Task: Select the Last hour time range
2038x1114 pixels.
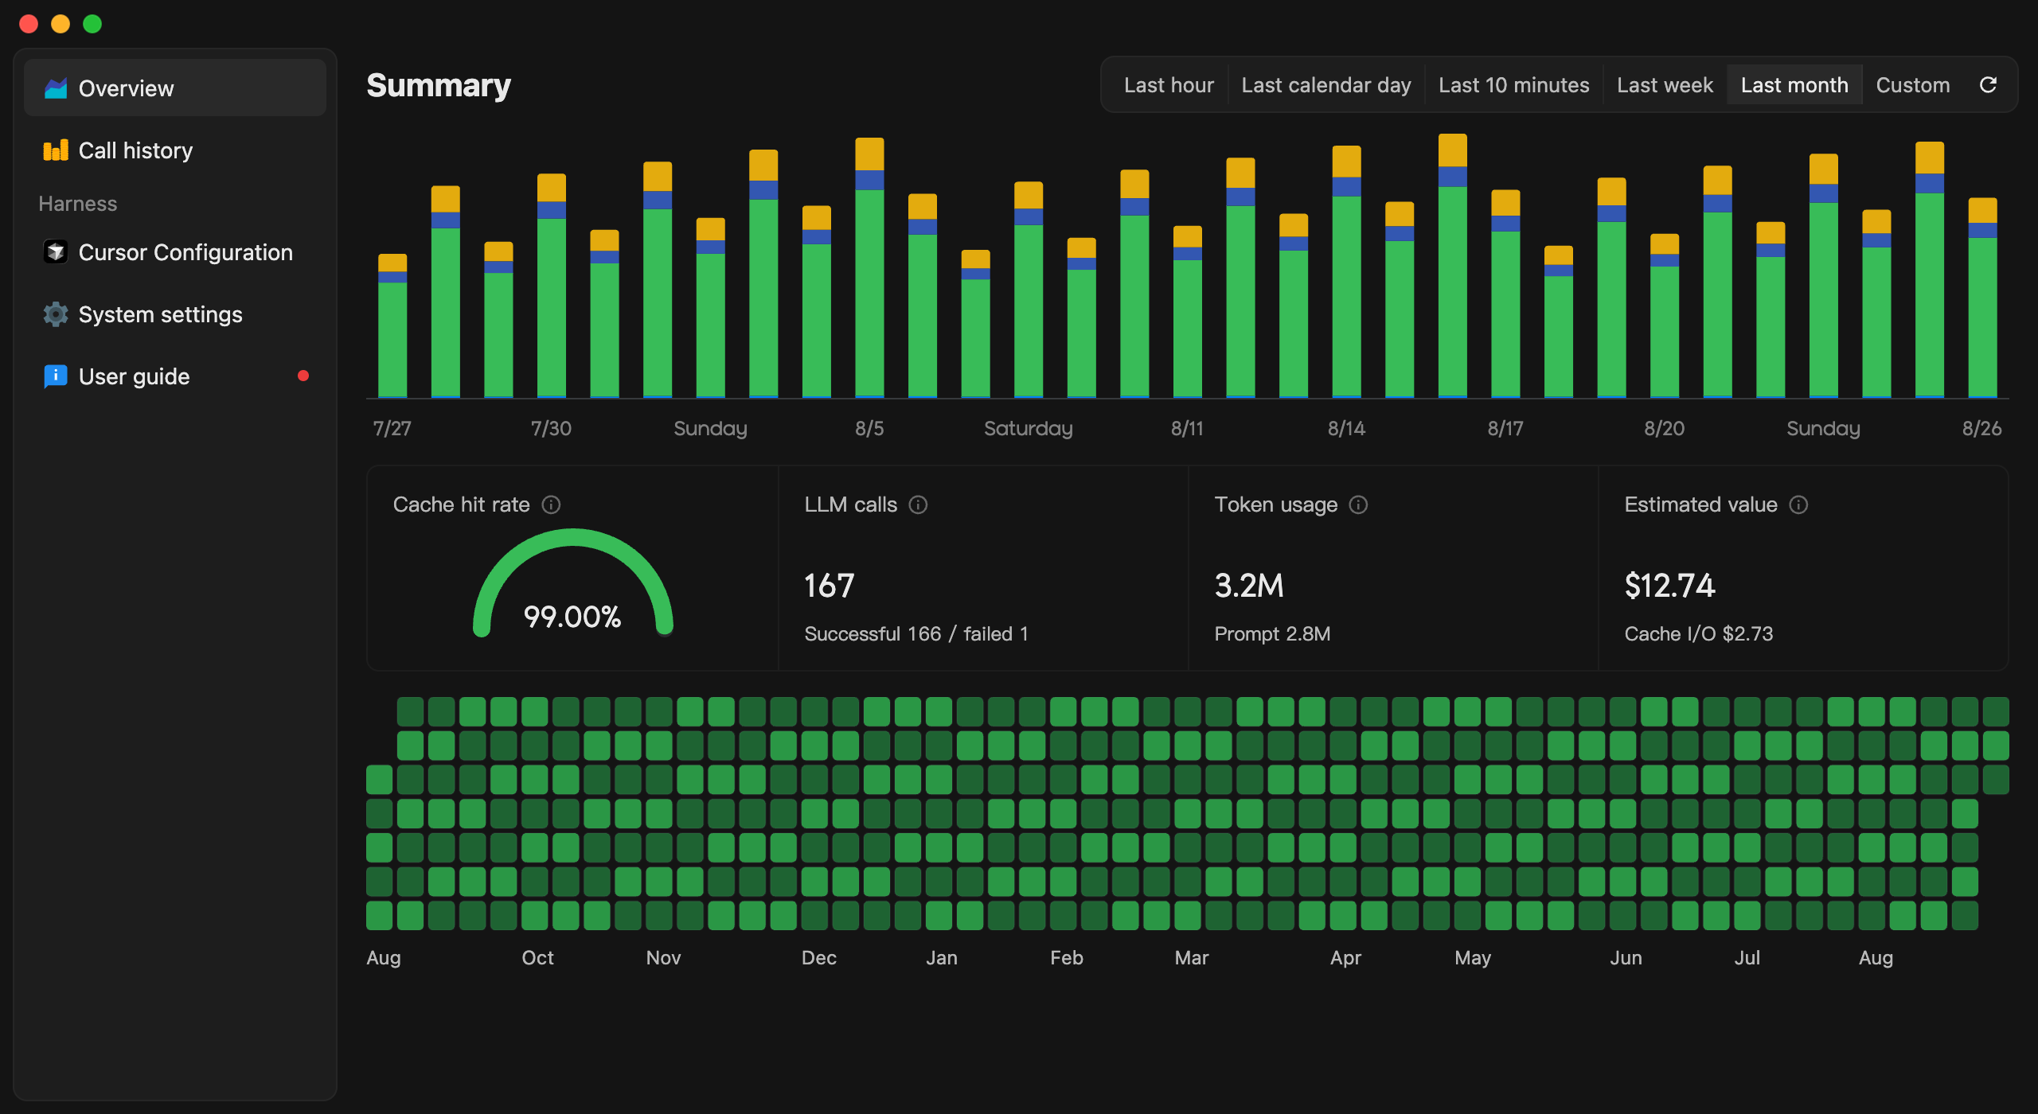Action: tap(1169, 85)
